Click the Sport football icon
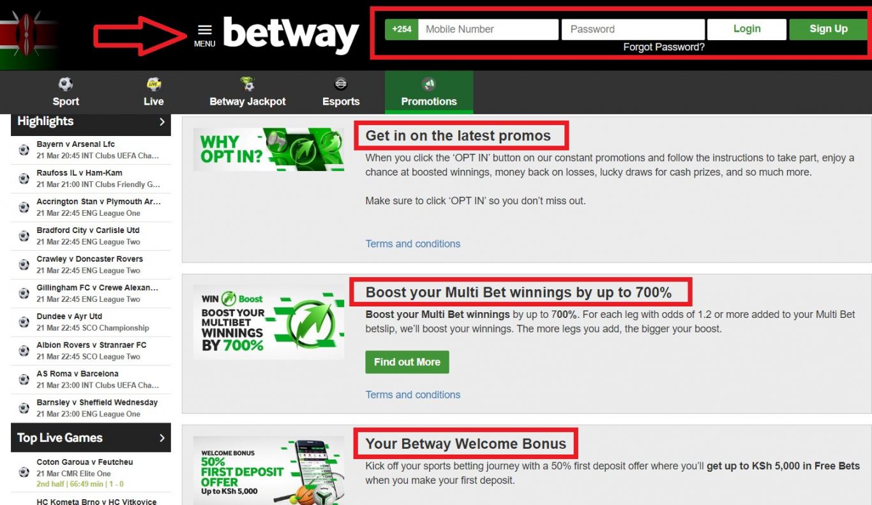The height and width of the screenshot is (505, 872). tap(66, 84)
